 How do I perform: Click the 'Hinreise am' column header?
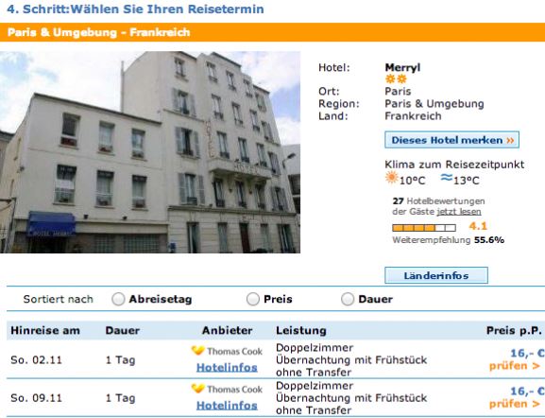pyautogui.click(x=45, y=330)
